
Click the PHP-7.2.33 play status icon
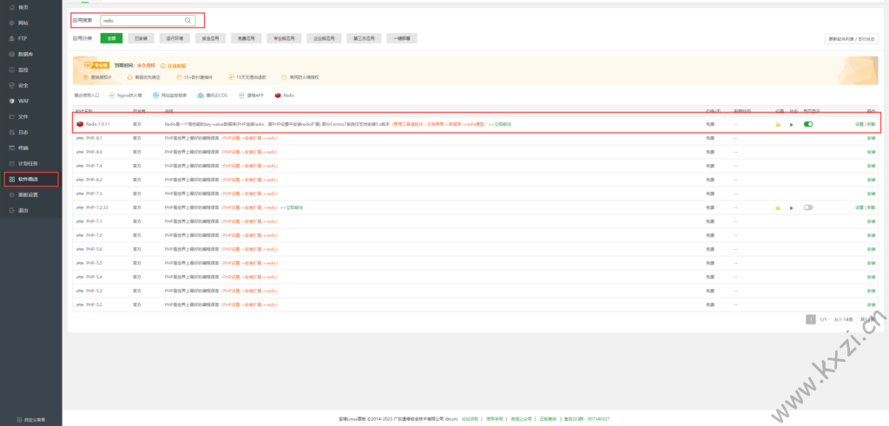click(792, 208)
